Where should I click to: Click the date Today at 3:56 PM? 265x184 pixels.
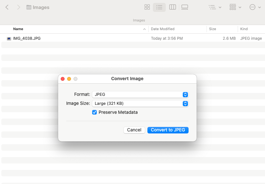pyautogui.click(x=167, y=38)
